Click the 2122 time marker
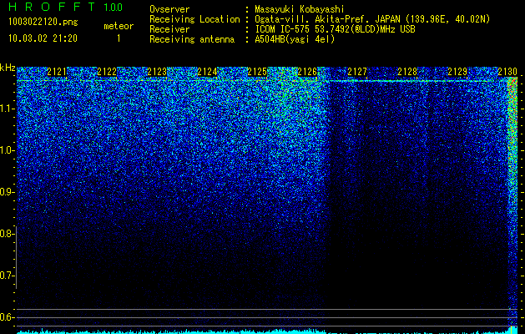This screenshot has width=525, height=334. [107, 72]
